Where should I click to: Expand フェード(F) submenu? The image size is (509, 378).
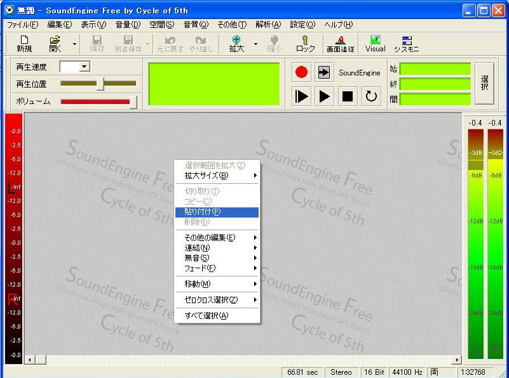click(217, 268)
